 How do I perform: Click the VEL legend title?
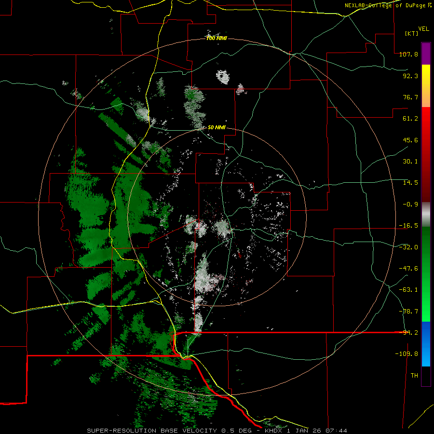tap(423, 29)
